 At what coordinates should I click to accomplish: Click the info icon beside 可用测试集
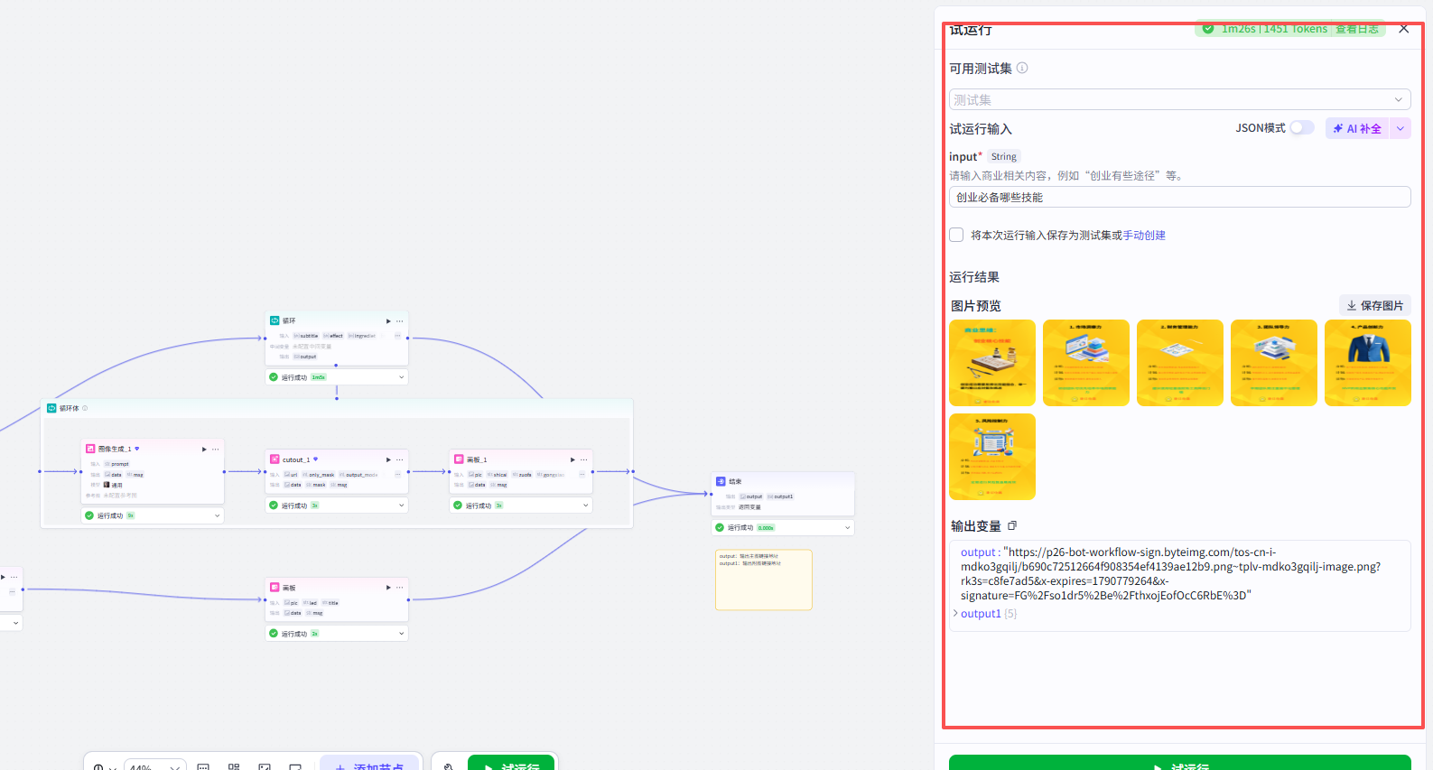tap(1022, 68)
